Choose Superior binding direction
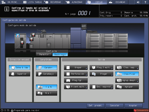Viewport: 149px width, 112px height. 20,74
